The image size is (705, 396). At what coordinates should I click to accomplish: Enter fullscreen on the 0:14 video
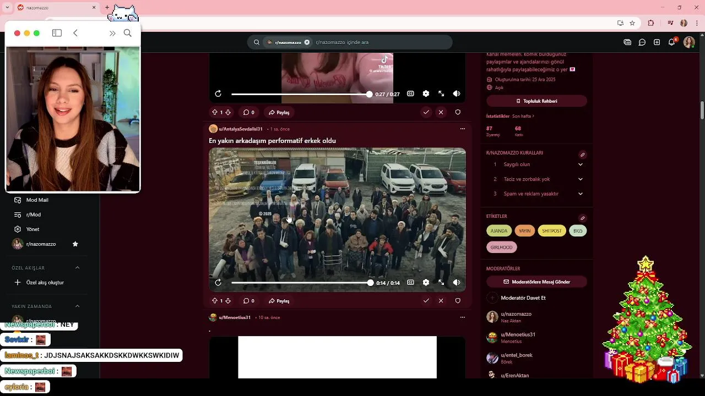(x=441, y=282)
